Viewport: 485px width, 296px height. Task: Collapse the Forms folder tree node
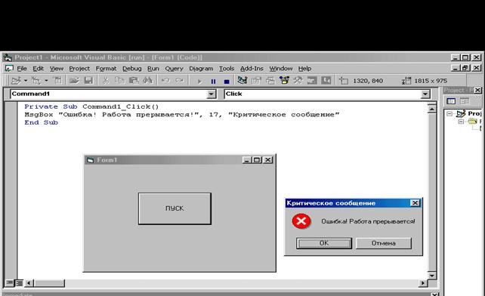click(461, 122)
